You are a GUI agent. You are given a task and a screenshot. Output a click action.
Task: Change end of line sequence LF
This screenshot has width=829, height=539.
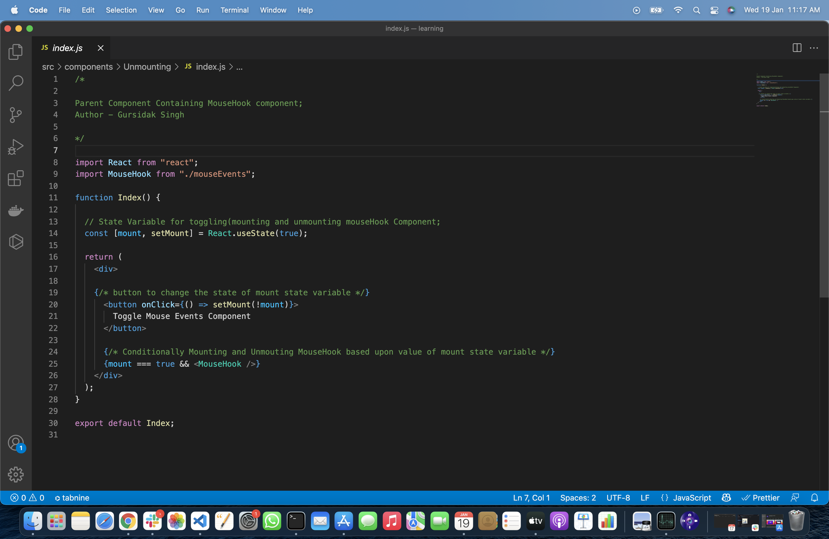coord(645,498)
